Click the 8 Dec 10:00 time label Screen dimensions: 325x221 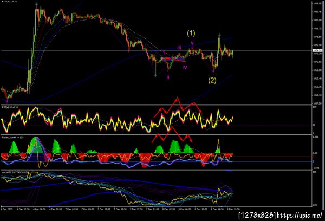[x=201, y=209]
